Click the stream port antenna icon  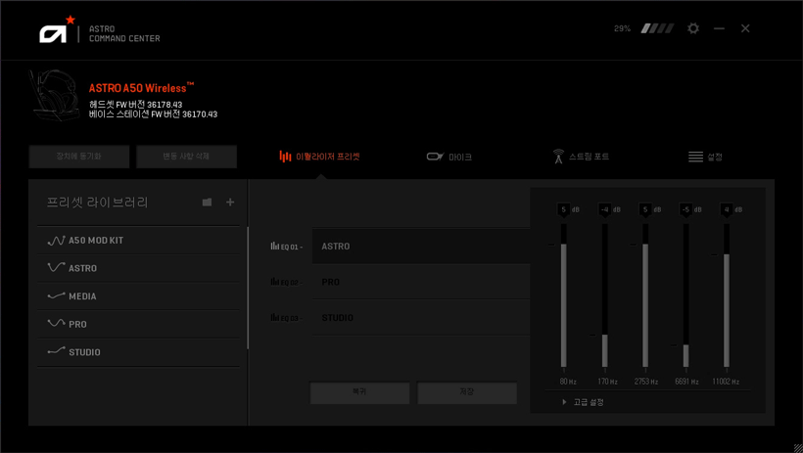[558, 157]
